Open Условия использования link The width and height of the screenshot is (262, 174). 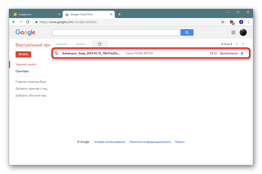point(109,142)
